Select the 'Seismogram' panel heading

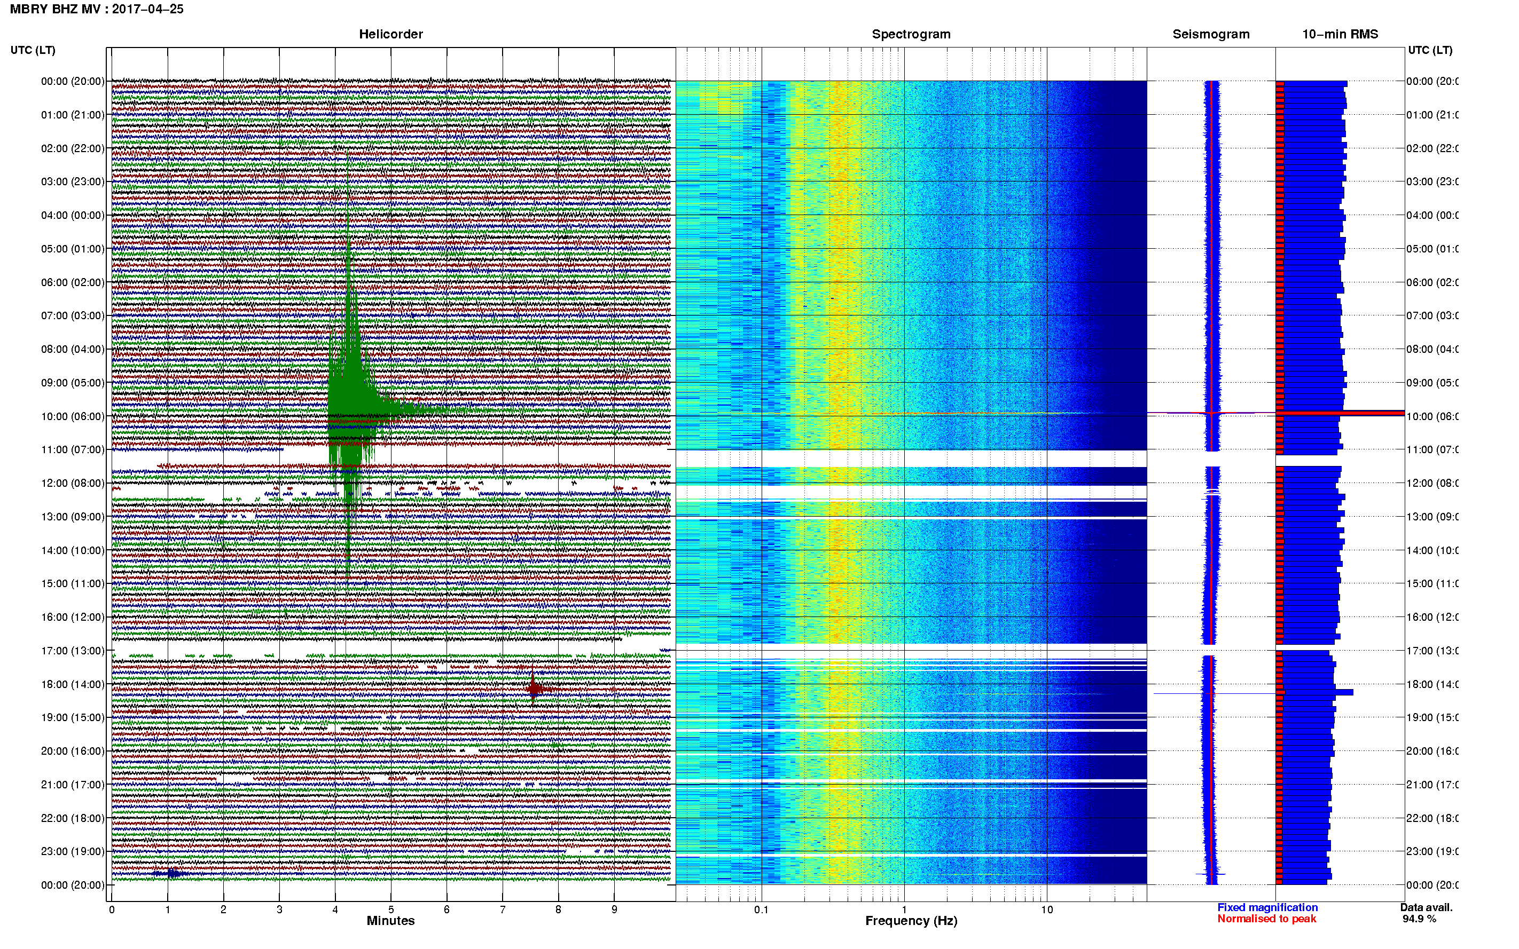point(1211,34)
